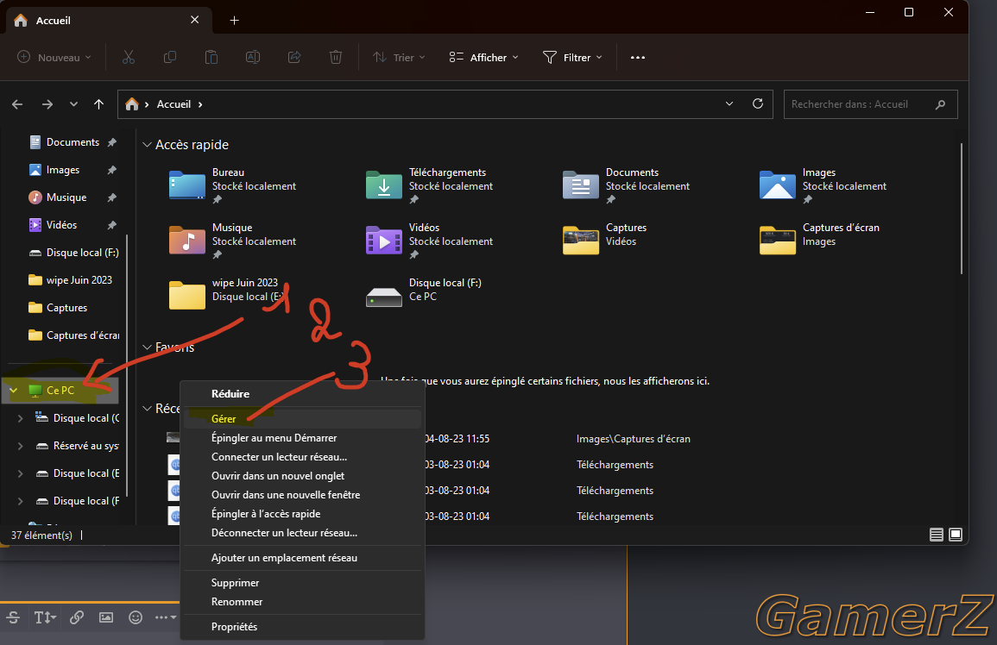Open Captures d'écran folder in Accès rapide
The height and width of the screenshot is (645, 997).
coord(778,241)
